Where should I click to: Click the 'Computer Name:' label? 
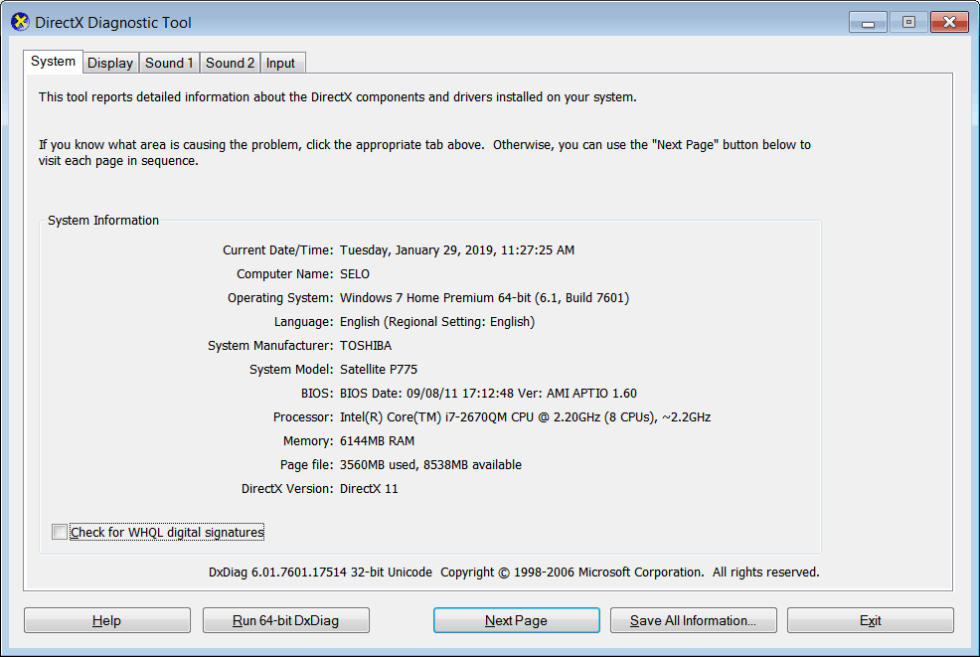coord(285,273)
